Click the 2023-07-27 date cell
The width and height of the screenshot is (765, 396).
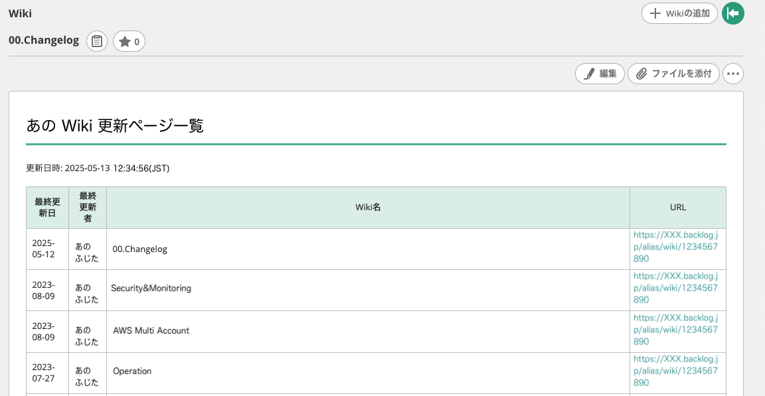(47, 373)
